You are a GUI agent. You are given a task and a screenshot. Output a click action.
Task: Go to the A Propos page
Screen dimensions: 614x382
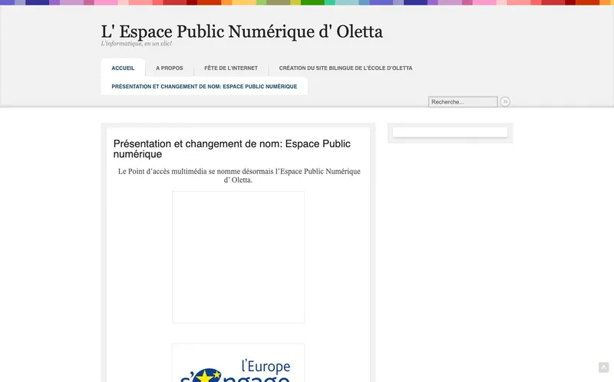pyautogui.click(x=169, y=68)
